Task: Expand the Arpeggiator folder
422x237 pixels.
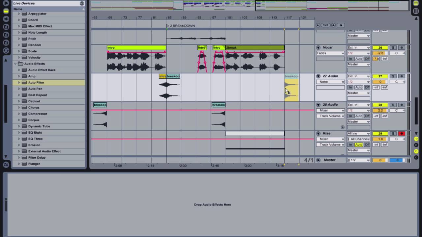Action: (x=19, y=14)
